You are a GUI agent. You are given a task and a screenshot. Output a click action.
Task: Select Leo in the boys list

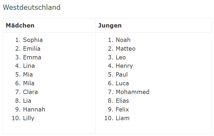[x=121, y=58]
